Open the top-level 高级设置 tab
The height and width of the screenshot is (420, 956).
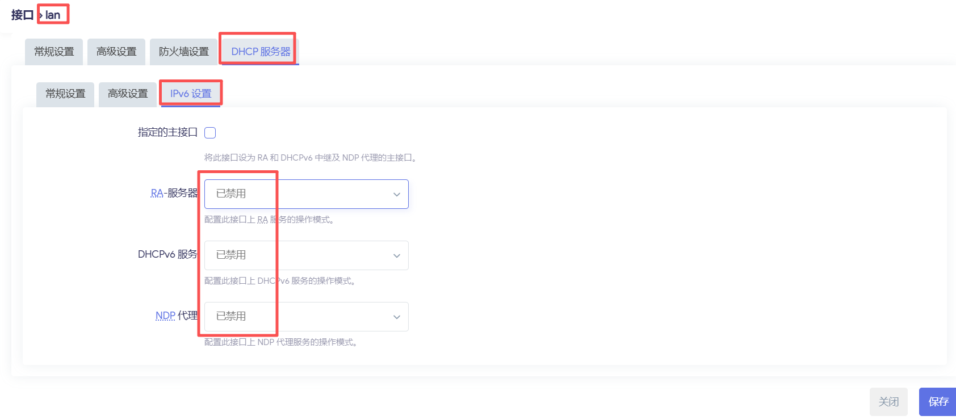[x=116, y=52]
